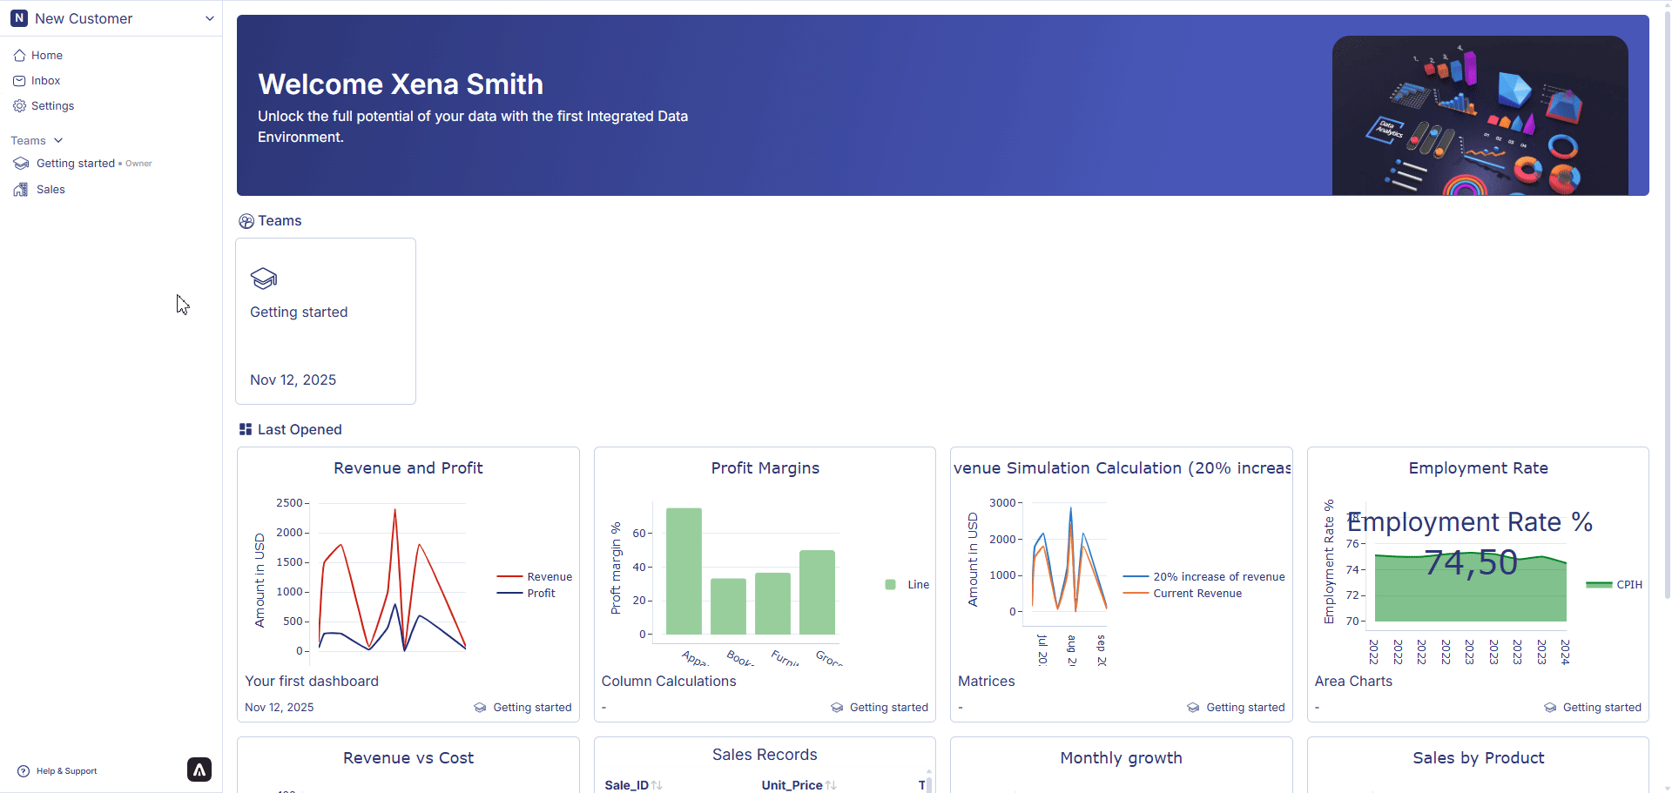Open the Getting started card's graduation cap icon
1672x793 pixels.
tap(264, 279)
